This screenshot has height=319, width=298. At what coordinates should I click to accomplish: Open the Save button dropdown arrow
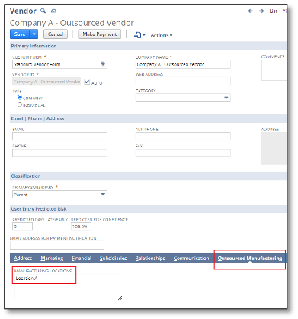(x=34, y=34)
